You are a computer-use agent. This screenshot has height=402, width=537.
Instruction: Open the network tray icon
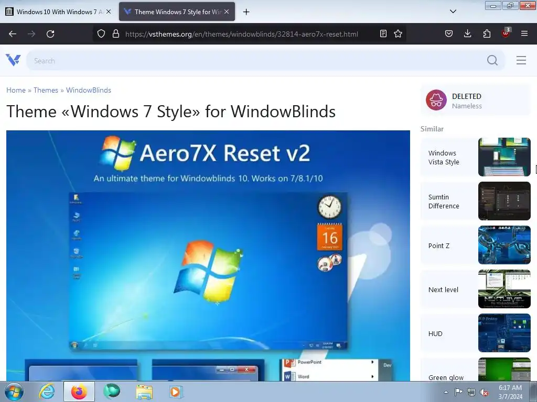[471, 392]
